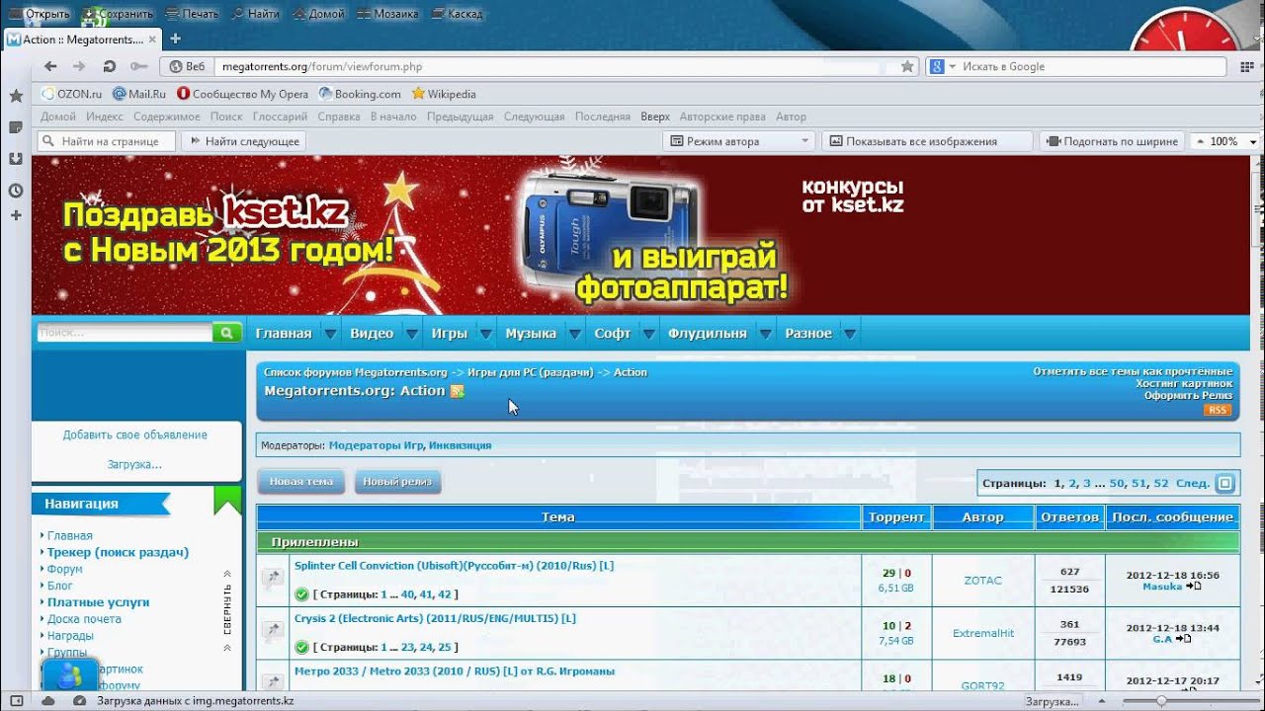Click Opera Link cloud icon in the status bar
Screen dimensions: 1265x711
(47, 701)
